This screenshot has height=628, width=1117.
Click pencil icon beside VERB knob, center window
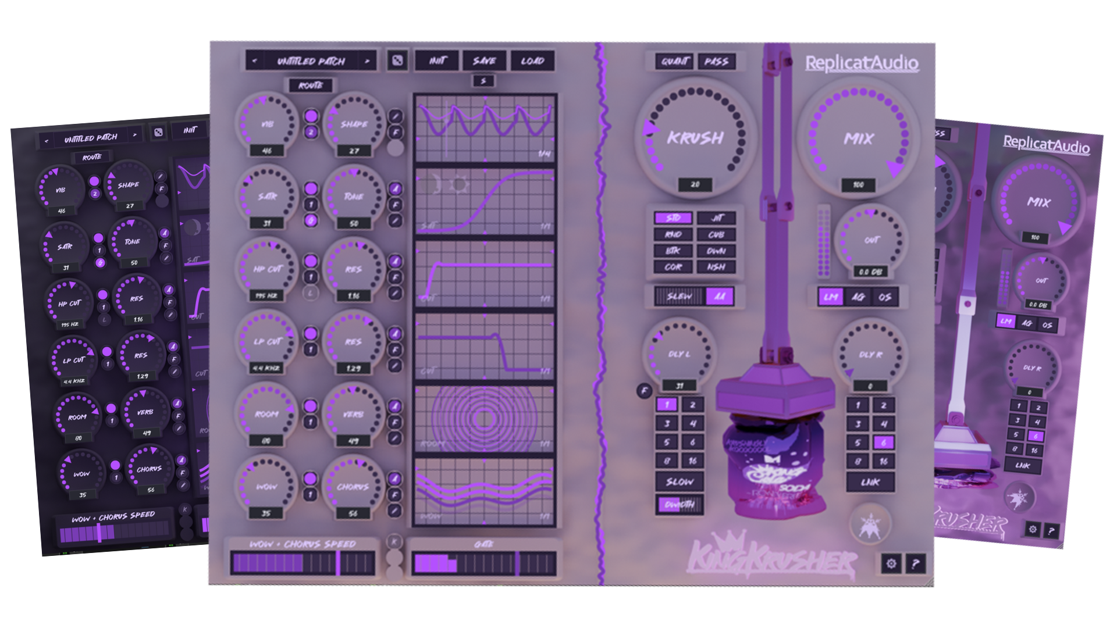pyautogui.click(x=396, y=438)
